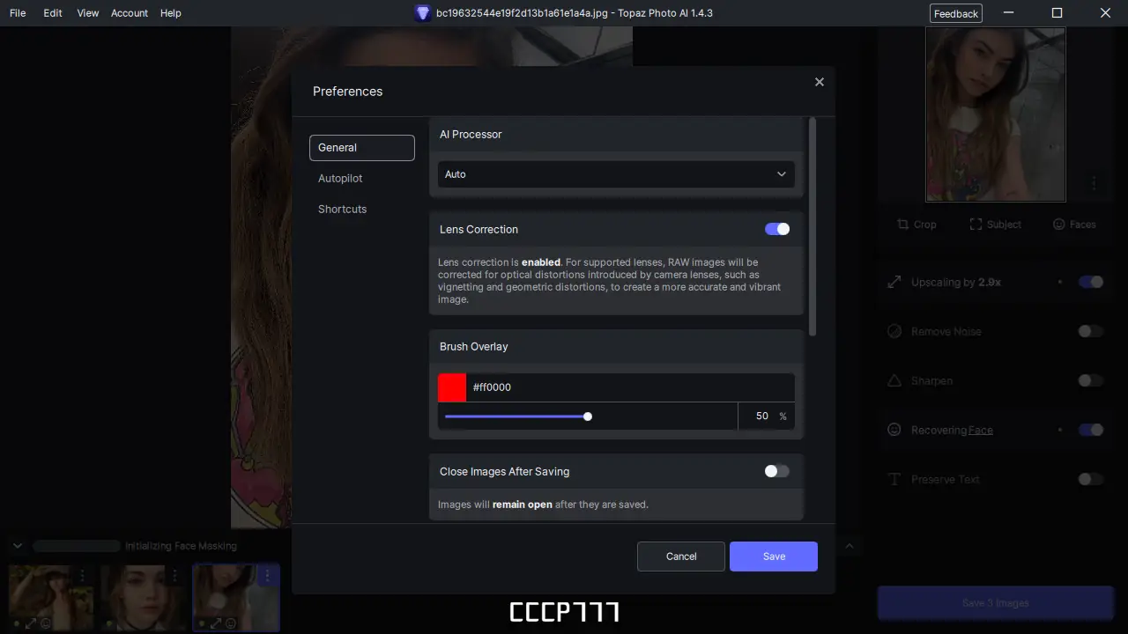Screen dimensions: 1128x634
Task: Toggle Lens Correction switch off
Action: coord(777,229)
